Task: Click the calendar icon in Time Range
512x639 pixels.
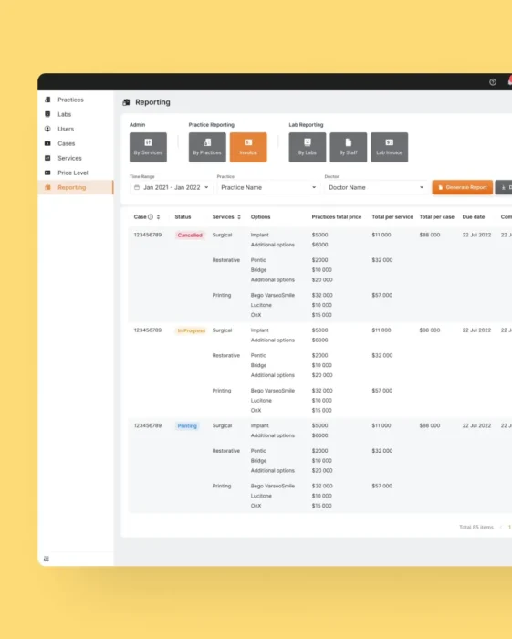Action: click(137, 187)
